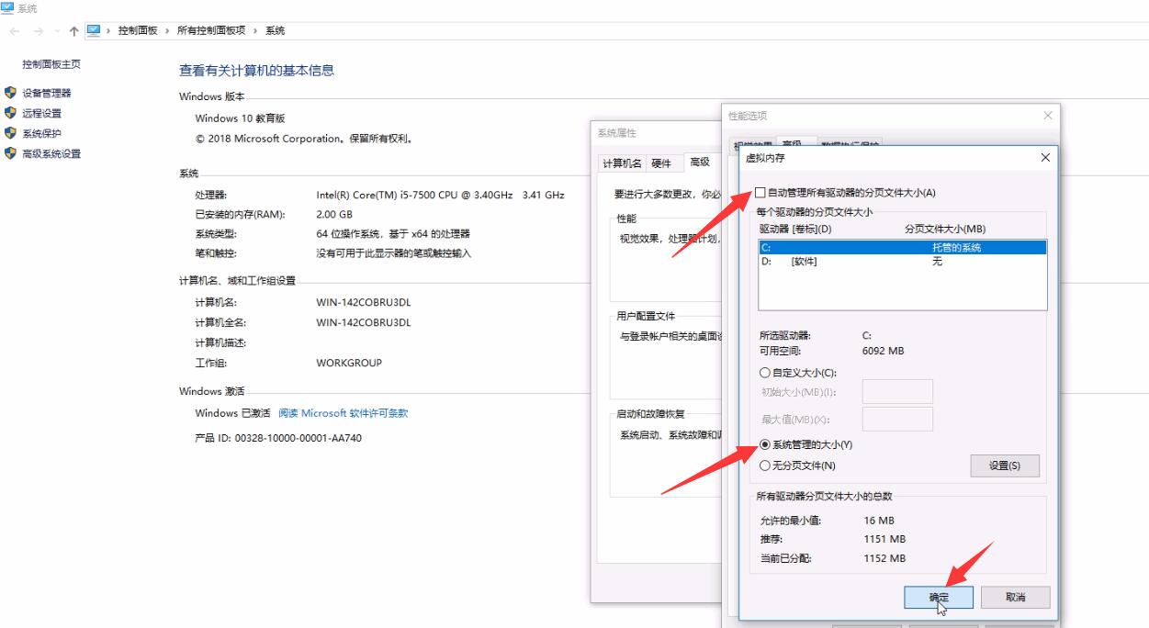Open the System Properties 高级 tab
The height and width of the screenshot is (628, 1149).
point(700,162)
